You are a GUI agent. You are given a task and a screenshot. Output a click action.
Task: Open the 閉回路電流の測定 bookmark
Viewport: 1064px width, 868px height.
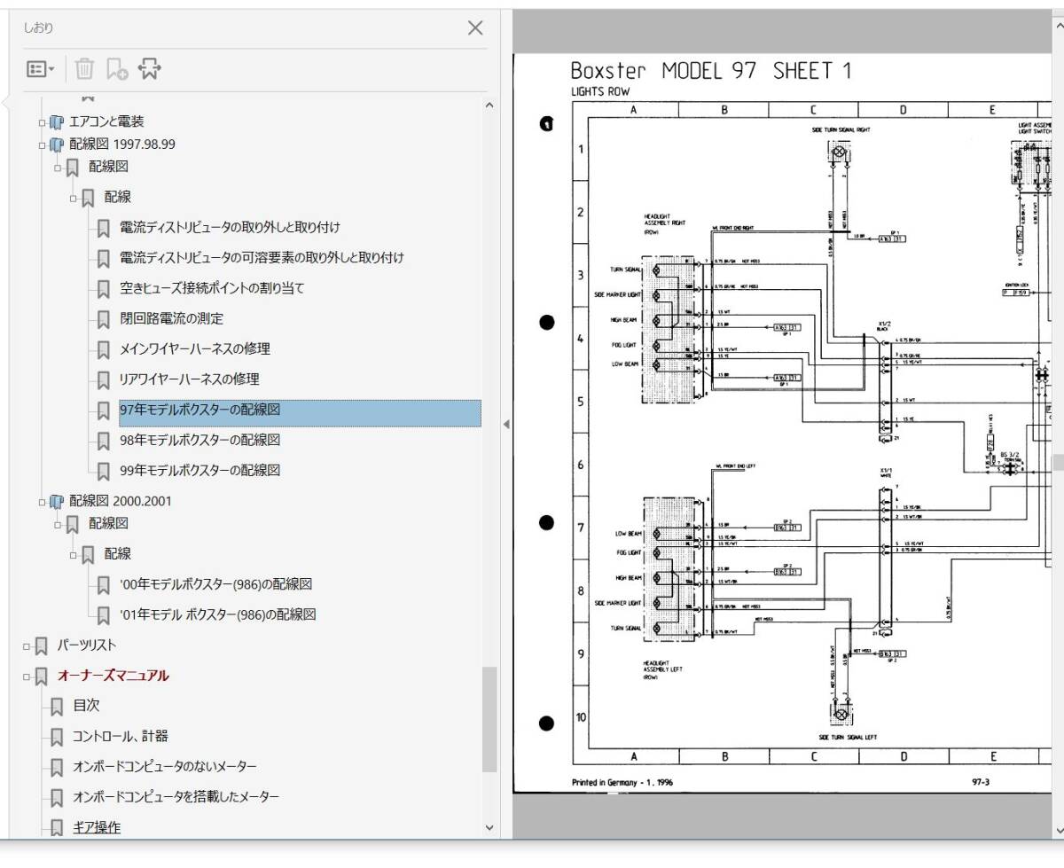(x=171, y=318)
